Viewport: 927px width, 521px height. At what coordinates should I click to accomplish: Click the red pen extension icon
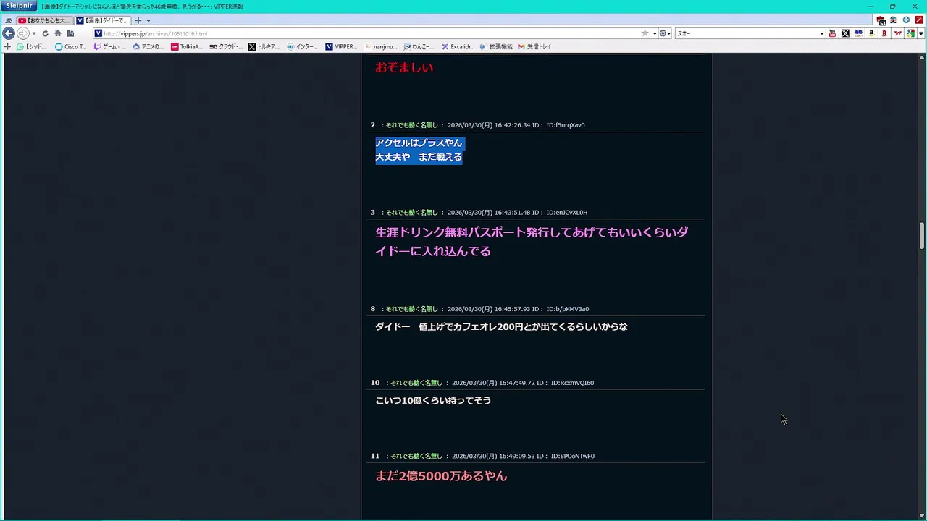pyautogui.click(x=919, y=20)
